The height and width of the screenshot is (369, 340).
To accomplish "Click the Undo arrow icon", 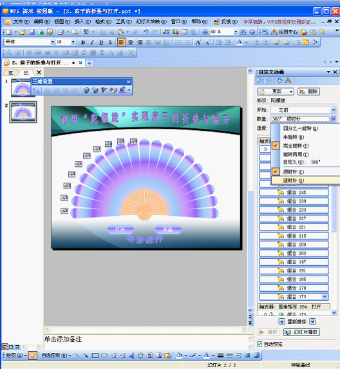I will [x=146, y=32].
